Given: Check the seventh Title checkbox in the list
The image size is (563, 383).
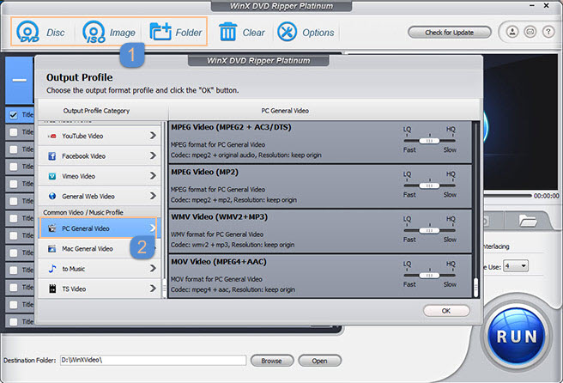Looking at the screenshot, I should point(13,218).
